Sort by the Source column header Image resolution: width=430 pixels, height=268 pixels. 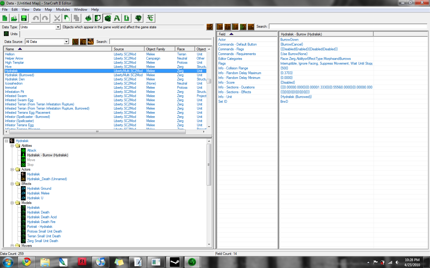click(128, 49)
